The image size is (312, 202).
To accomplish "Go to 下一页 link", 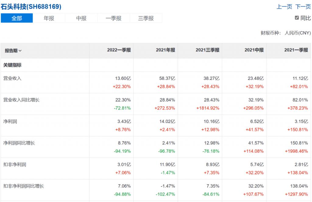I will coord(303,7).
